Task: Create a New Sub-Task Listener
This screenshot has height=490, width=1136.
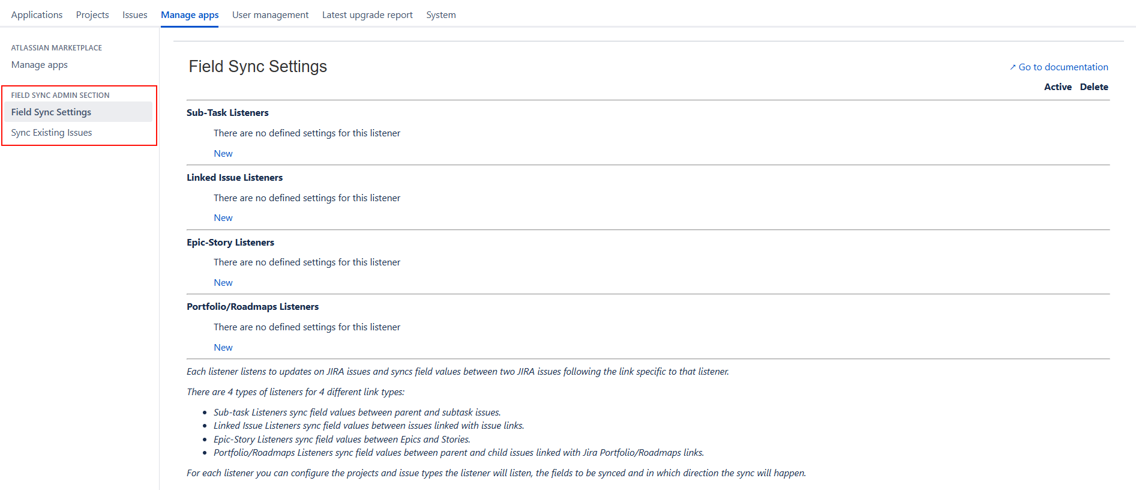Action: 223,154
